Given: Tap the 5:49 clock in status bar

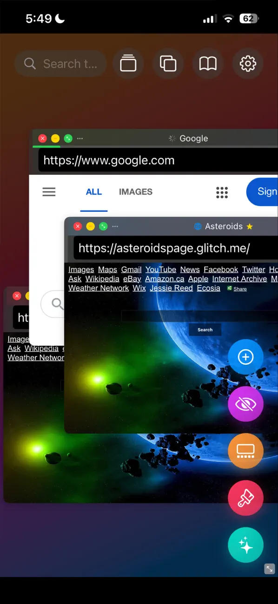Looking at the screenshot, I should pyautogui.click(x=39, y=19).
